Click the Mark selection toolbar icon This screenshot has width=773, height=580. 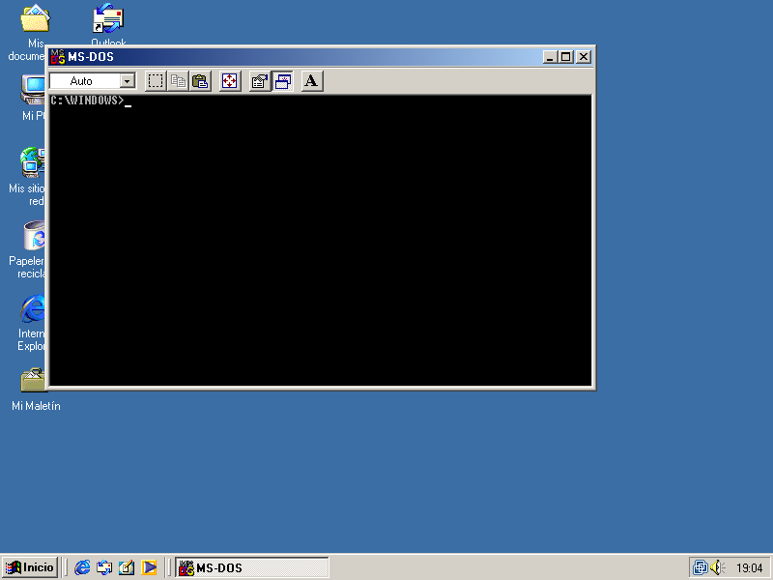click(x=156, y=81)
